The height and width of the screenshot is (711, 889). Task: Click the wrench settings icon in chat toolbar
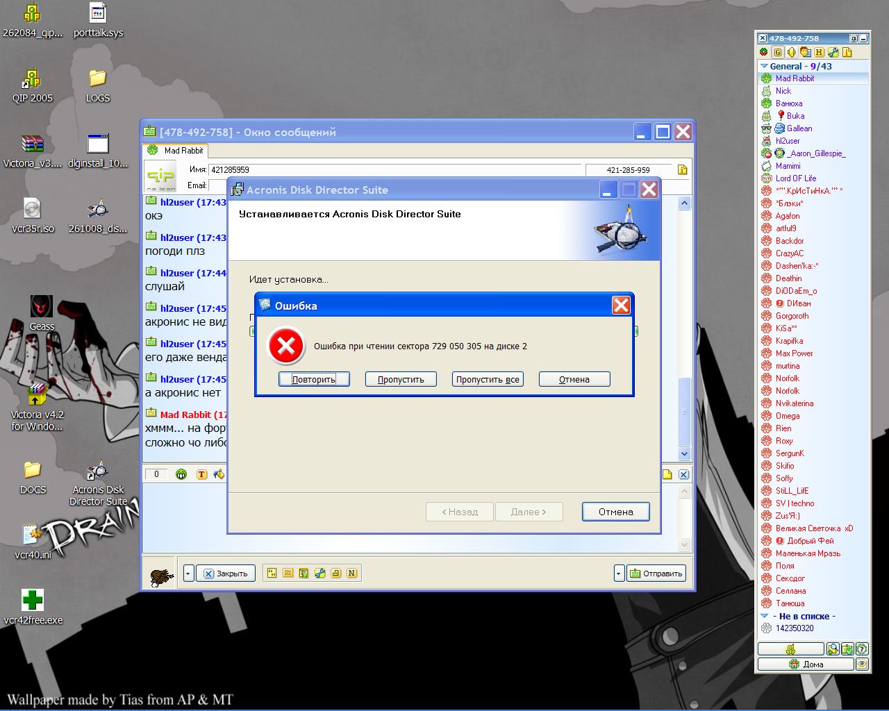[320, 573]
